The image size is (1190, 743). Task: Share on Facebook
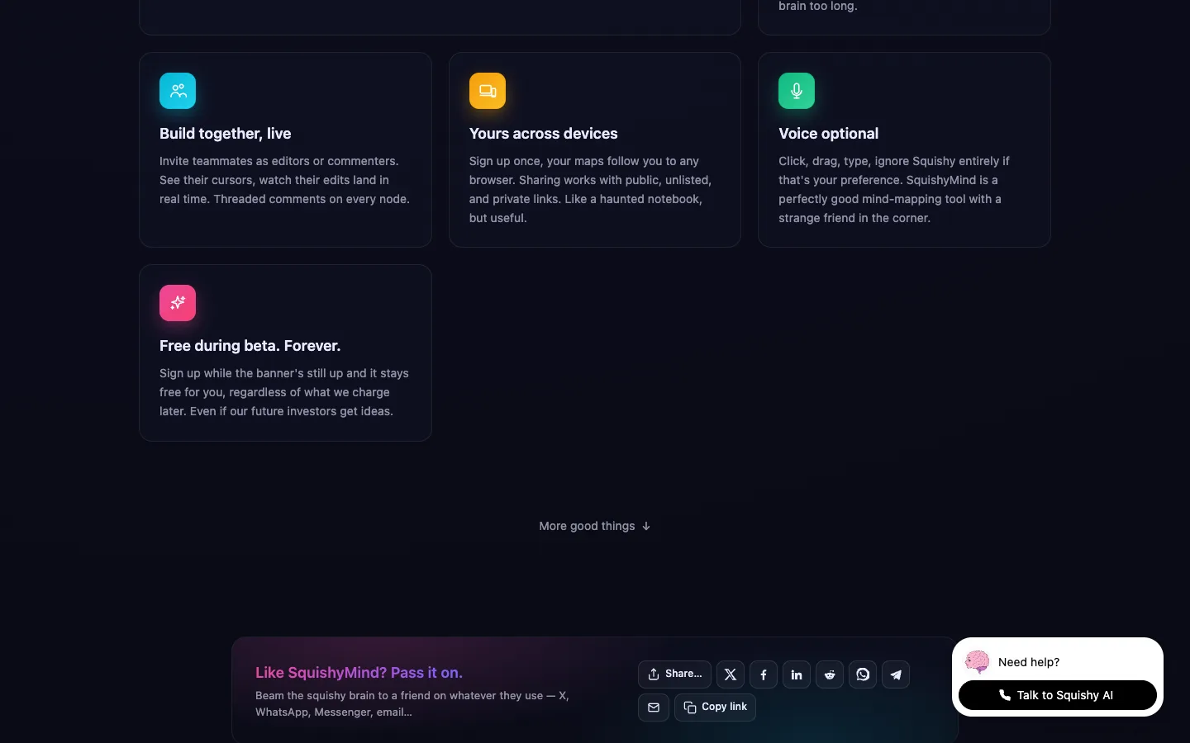pos(764,674)
